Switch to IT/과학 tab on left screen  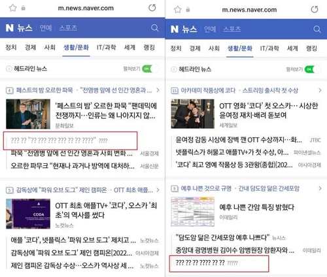[106, 47]
